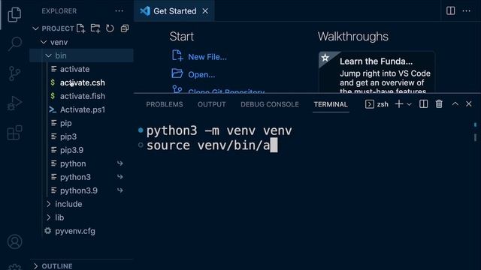Click the python3 -m venv venv command
This screenshot has width=481, height=270.
coord(219,130)
